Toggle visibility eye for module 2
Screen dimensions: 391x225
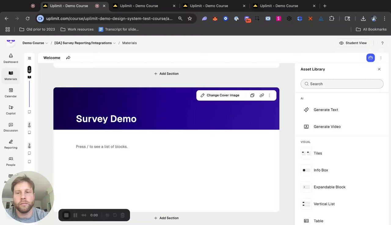pos(29,126)
